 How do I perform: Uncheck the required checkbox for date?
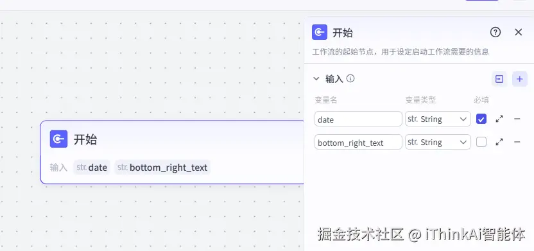coord(481,119)
